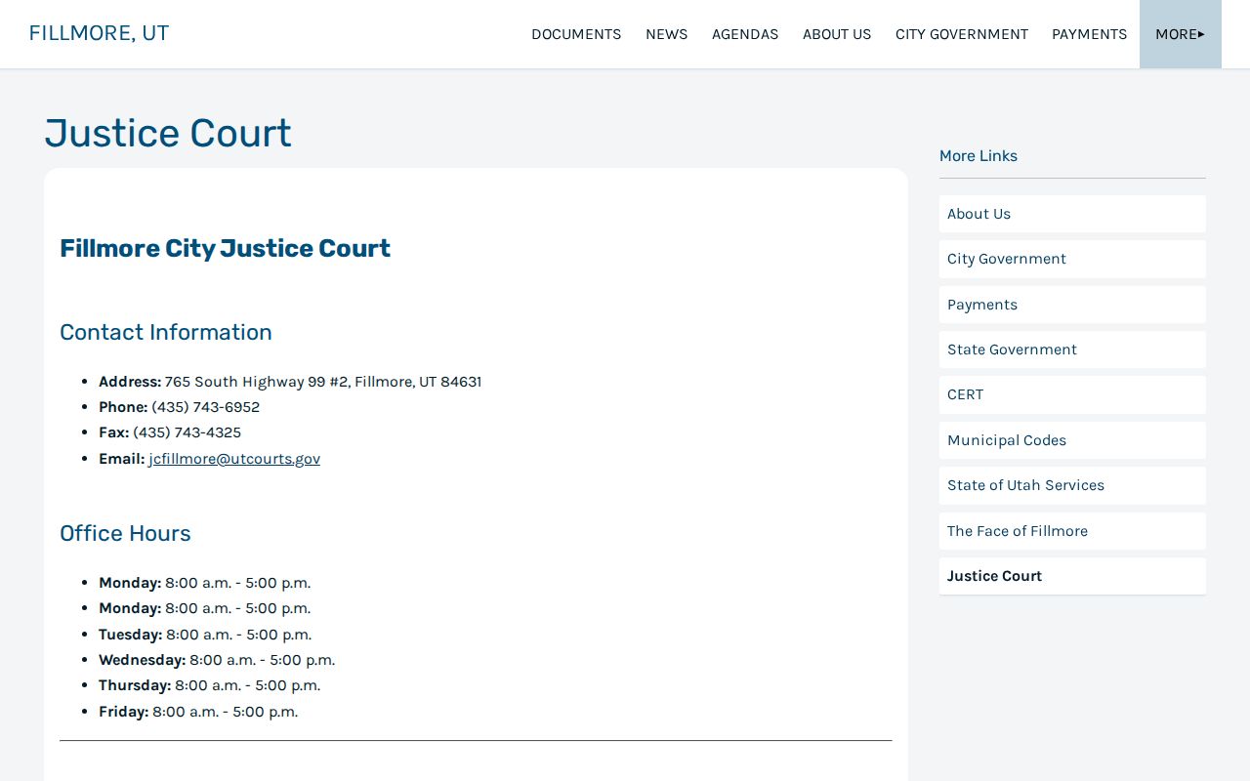Click the Tuesday hours entry
1250x781 pixels.
pyautogui.click(x=205, y=635)
